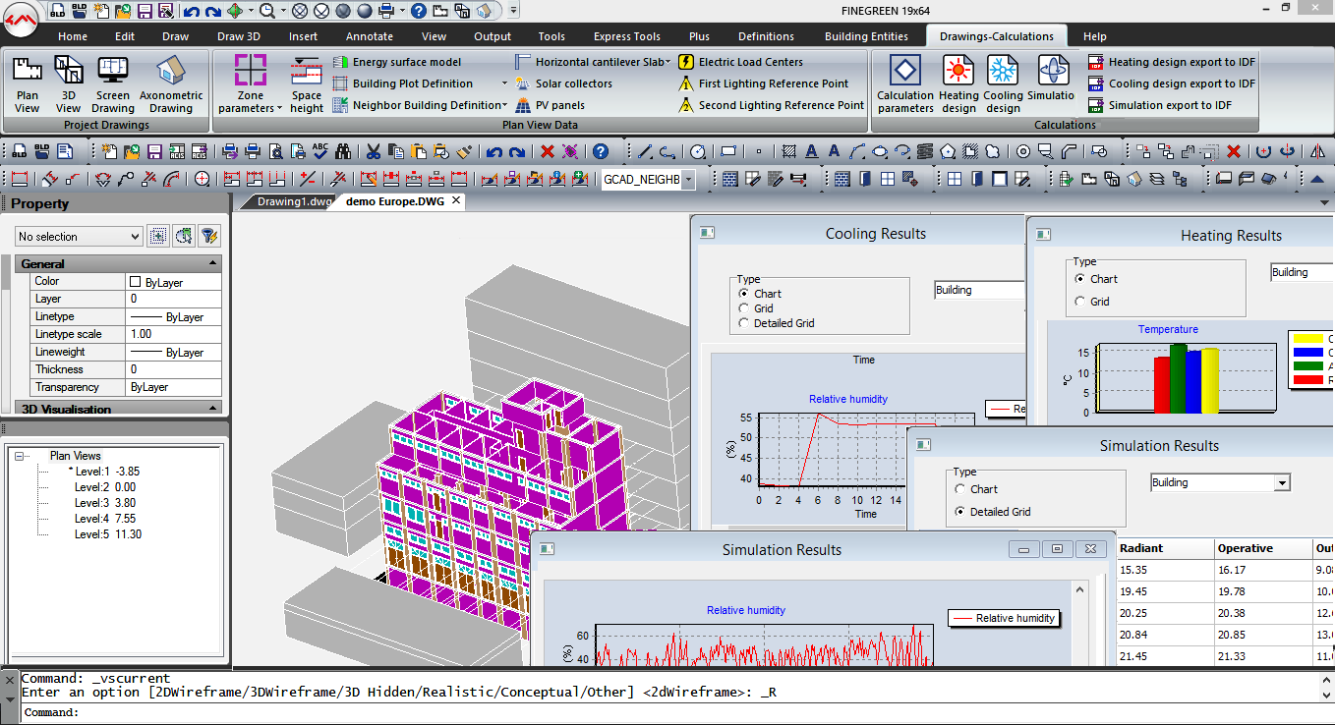Click the Color ByLayer swatch property
1335x725 pixels.
[136, 282]
